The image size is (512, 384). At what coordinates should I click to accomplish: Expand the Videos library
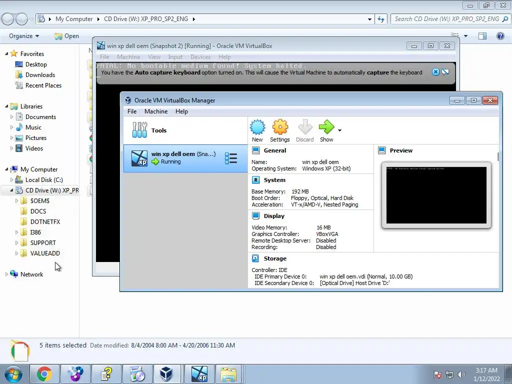[12, 148]
